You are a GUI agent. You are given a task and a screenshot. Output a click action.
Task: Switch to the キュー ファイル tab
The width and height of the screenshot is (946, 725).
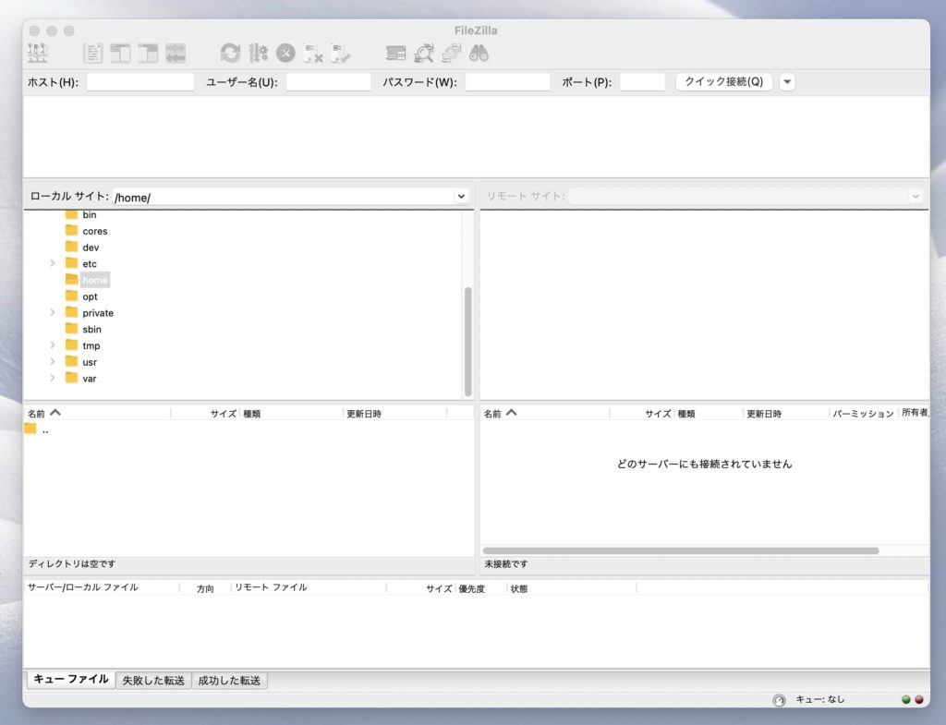pos(71,679)
